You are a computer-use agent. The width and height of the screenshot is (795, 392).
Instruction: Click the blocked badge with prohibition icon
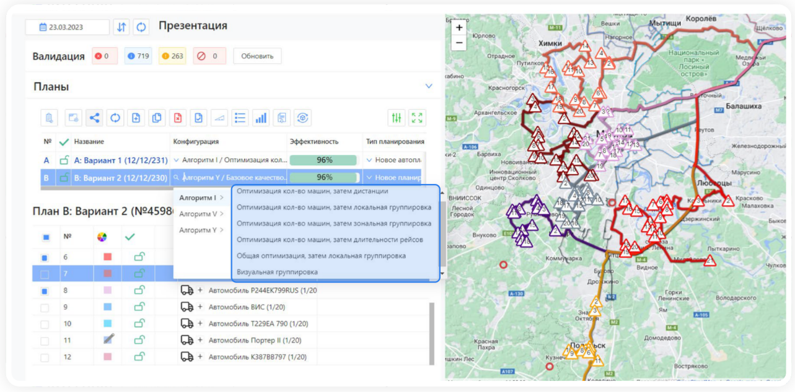click(209, 56)
